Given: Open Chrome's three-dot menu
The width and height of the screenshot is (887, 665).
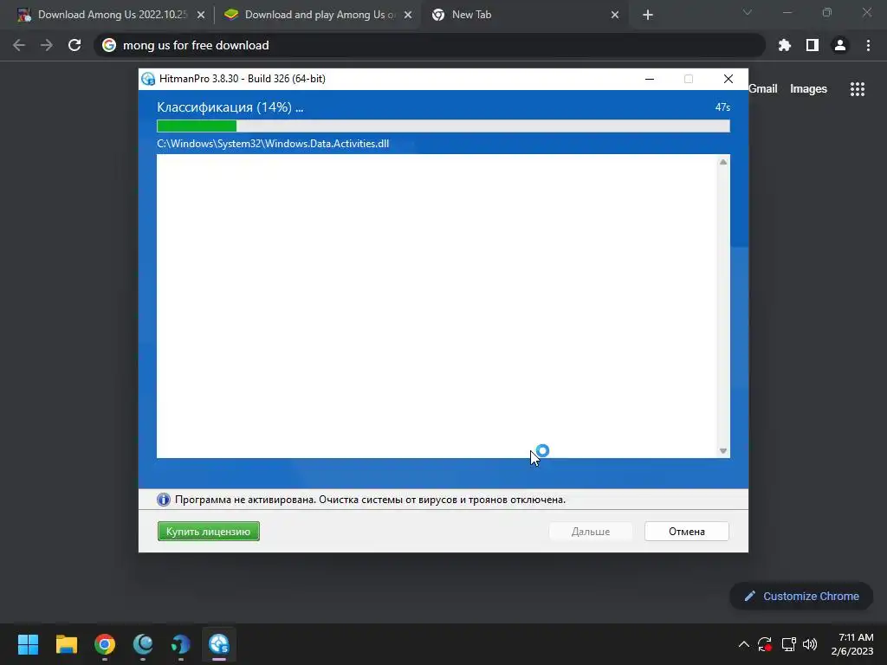Looking at the screenshot, I should click(868, 45).
